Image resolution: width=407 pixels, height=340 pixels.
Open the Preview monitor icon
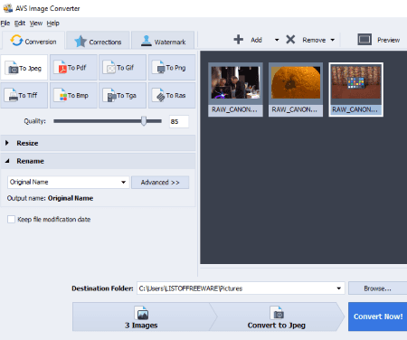pos(364,40)
